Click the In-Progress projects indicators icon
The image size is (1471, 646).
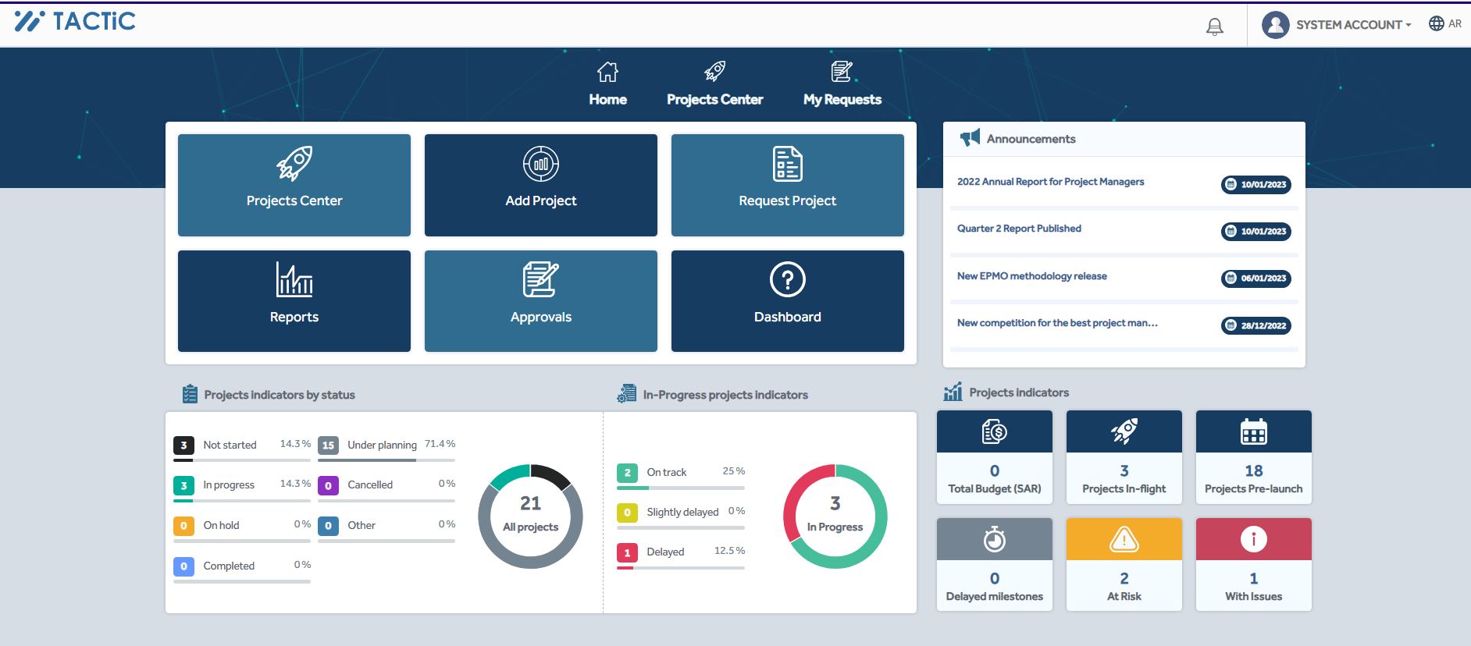627,394
